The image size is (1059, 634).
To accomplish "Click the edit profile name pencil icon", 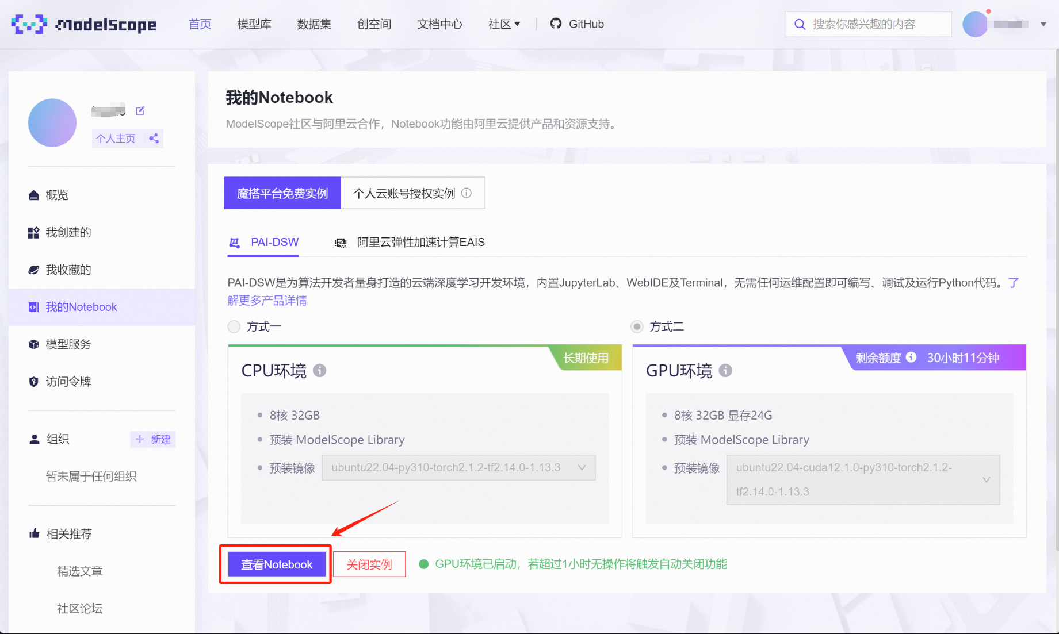I will tap(140, 111).
